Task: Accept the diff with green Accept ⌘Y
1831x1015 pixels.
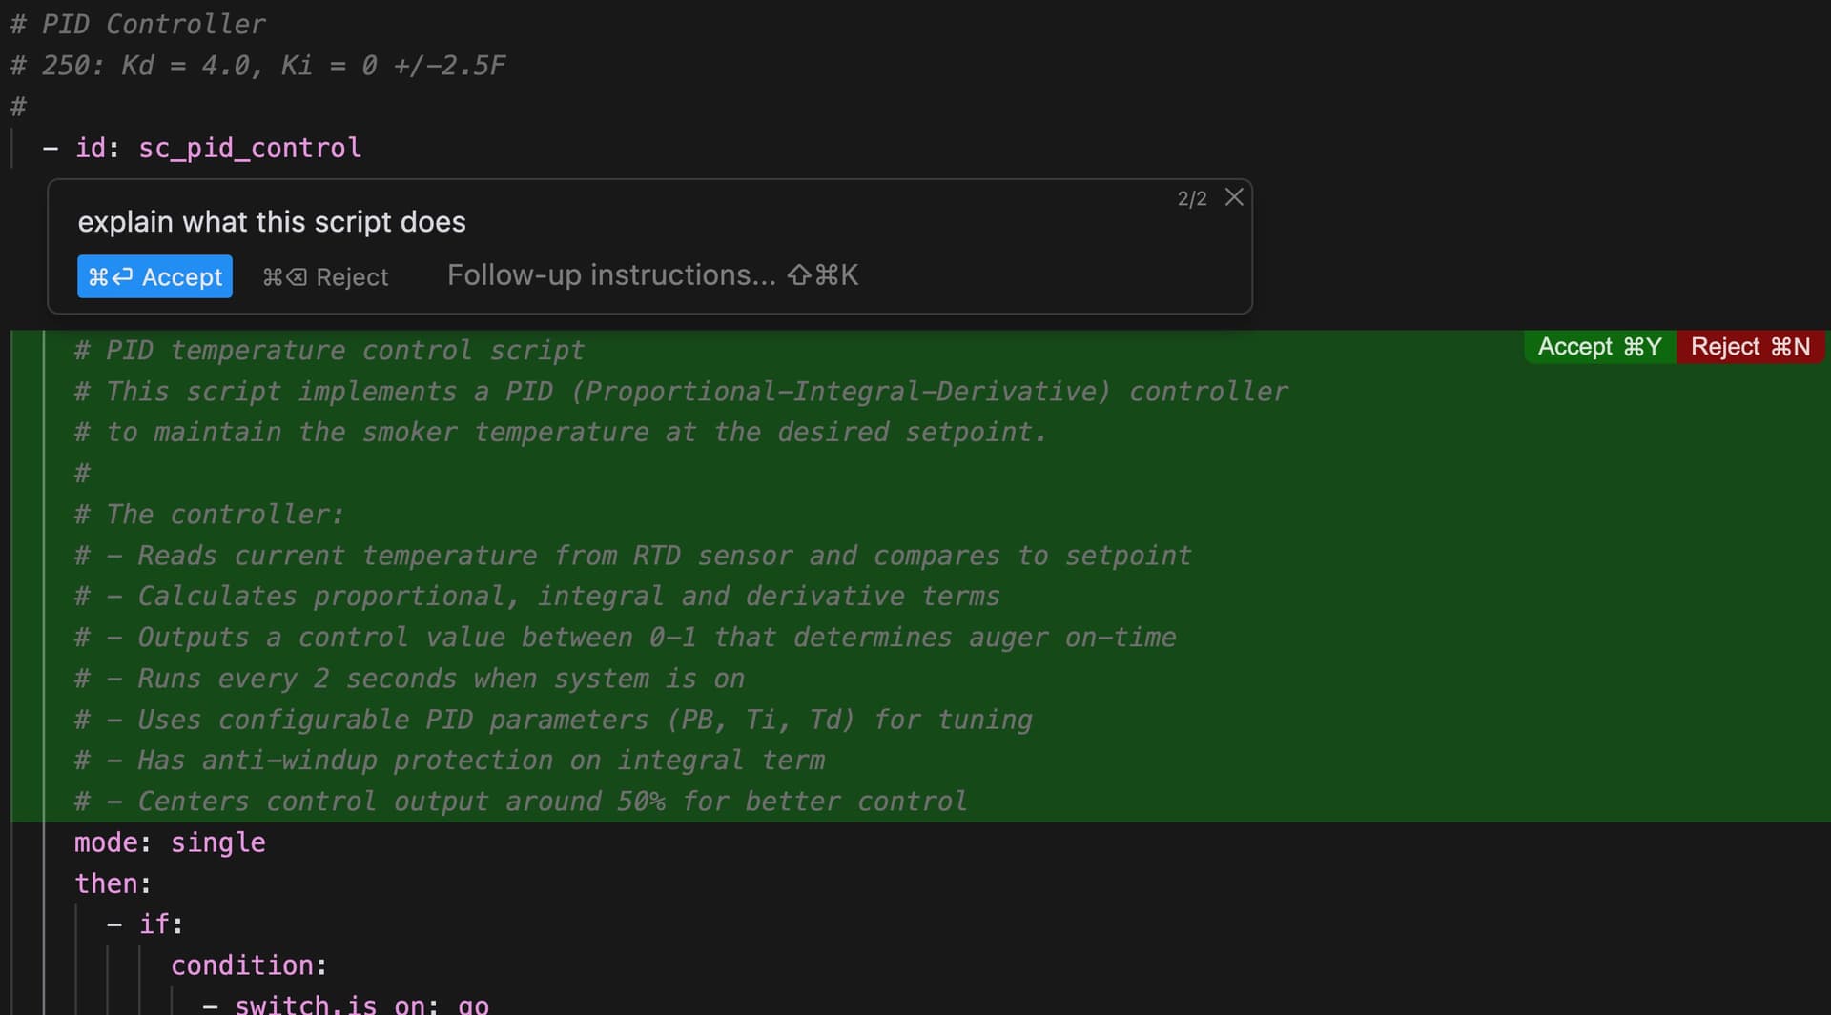Action: click(x=1599, y=347)
